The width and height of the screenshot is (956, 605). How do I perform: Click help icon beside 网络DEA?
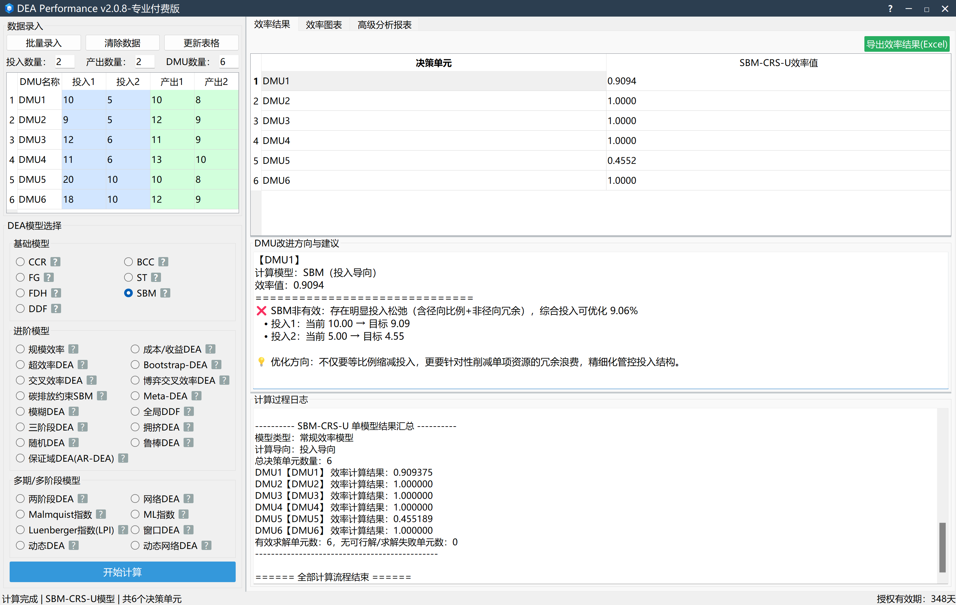189,499
